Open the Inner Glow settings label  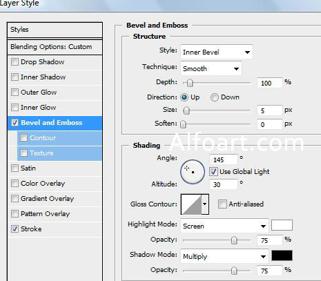tap(38, 108)
